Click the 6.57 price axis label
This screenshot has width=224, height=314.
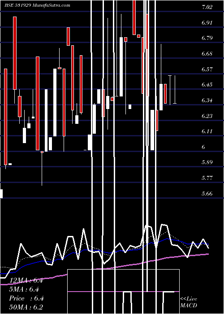(x=207, y=69)
